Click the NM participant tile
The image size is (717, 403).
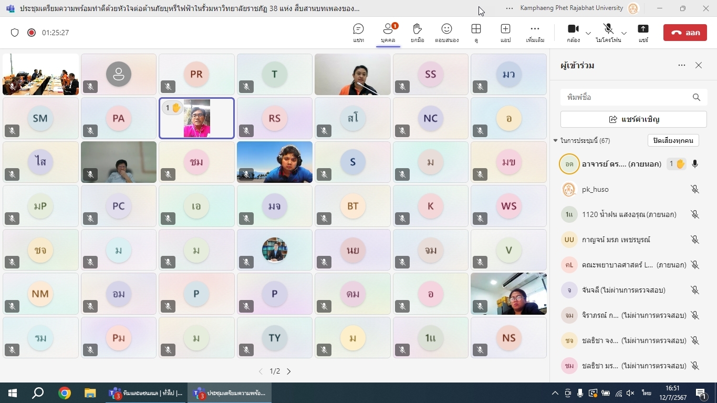point(40,294)
